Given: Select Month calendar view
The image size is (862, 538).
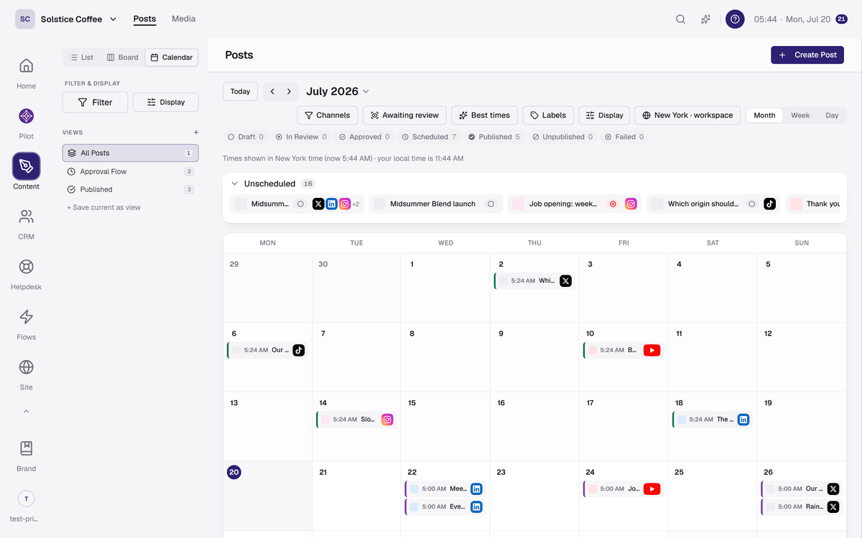Looking at the screenshot, I should [x=764, y=115].
